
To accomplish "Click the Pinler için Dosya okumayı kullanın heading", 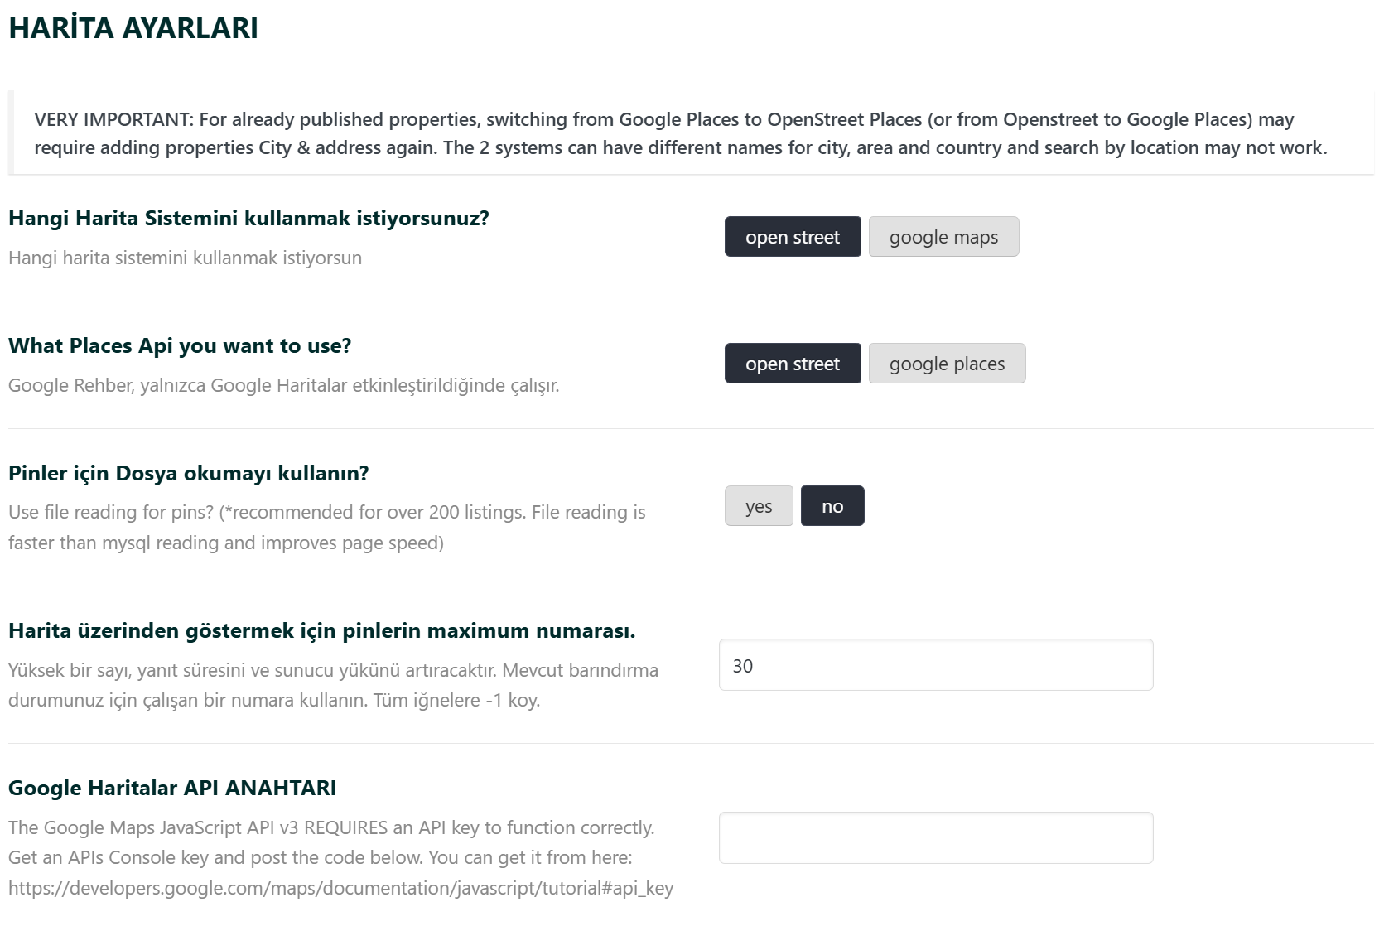I will tap(188, 474).
